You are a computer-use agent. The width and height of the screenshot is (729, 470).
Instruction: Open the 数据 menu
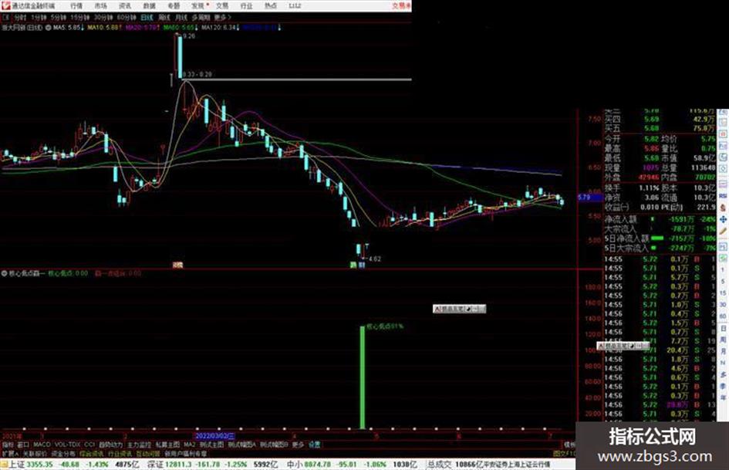(x=149, y=5)
